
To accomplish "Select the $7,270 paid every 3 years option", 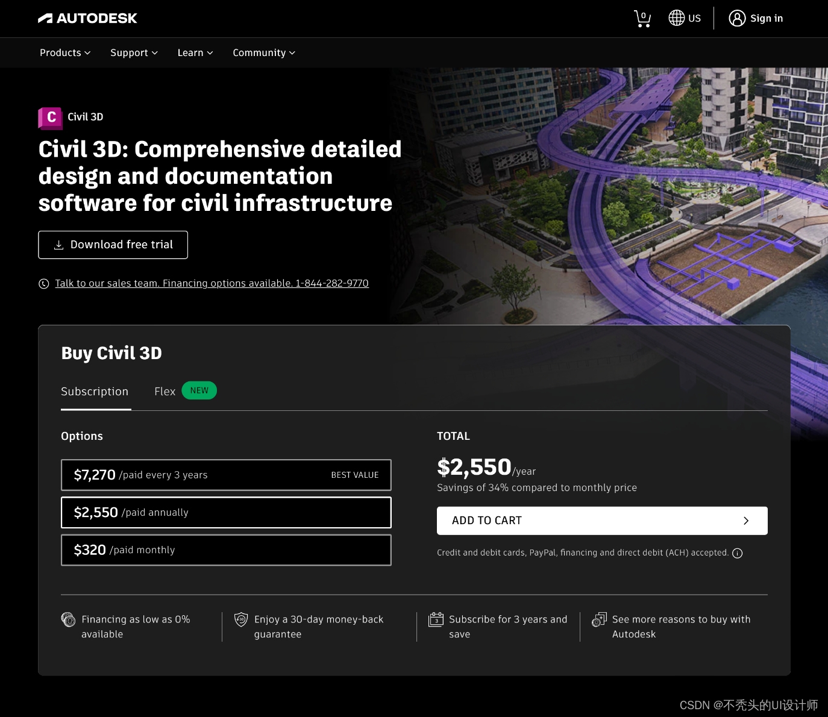I will pyautogui.click(x=226, y=475).
